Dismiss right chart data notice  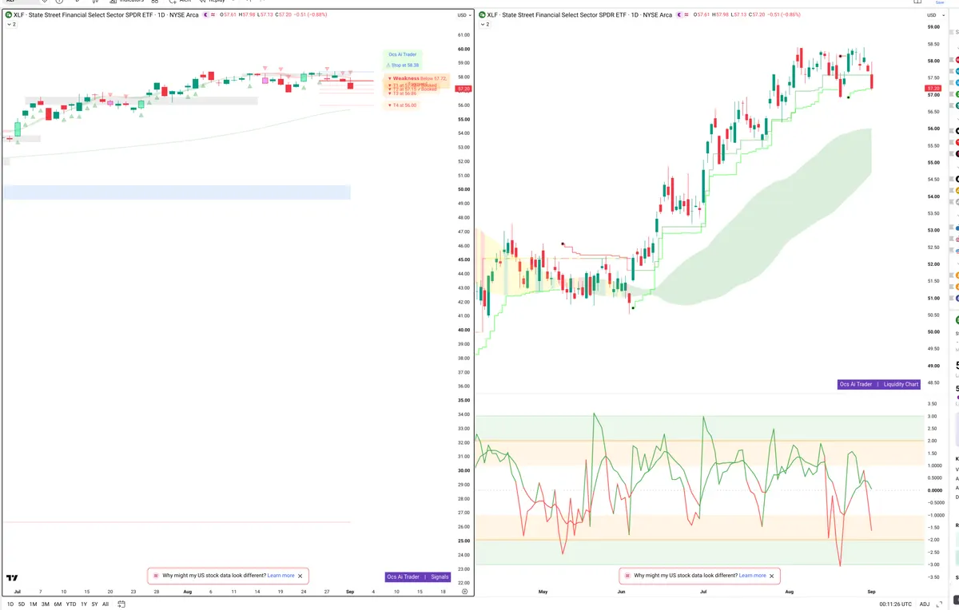pyautogui.click(x=772, y=576)
